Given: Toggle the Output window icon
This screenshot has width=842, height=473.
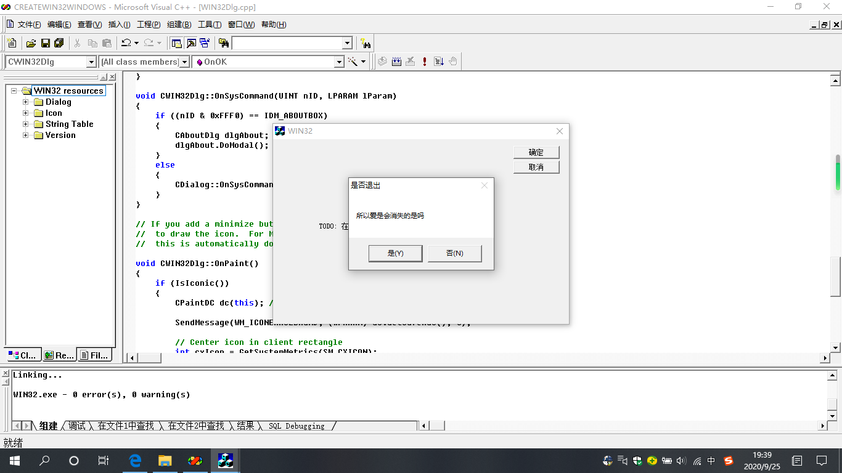Looking at the screenshot, I should click(191, 43).
